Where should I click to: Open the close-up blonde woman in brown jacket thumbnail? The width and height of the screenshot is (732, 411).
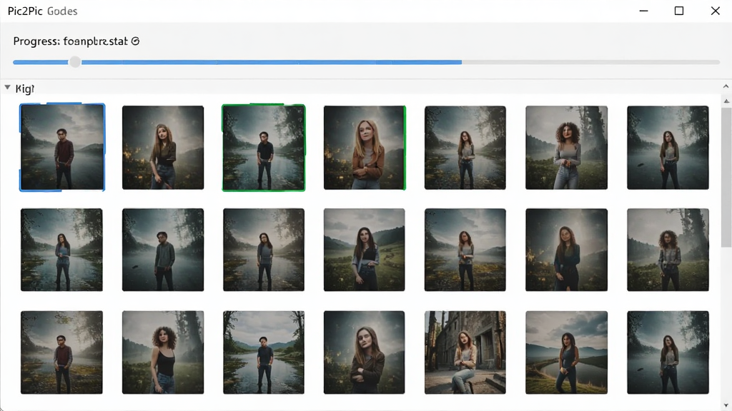[x=365, y=147]
